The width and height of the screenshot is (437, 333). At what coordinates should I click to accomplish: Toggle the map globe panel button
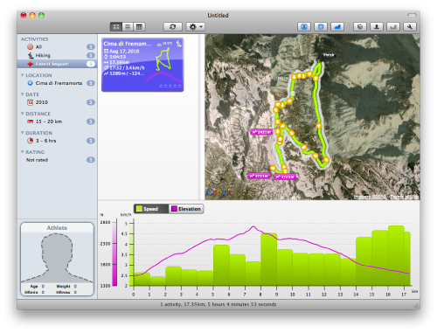click(x=321, y=27)
